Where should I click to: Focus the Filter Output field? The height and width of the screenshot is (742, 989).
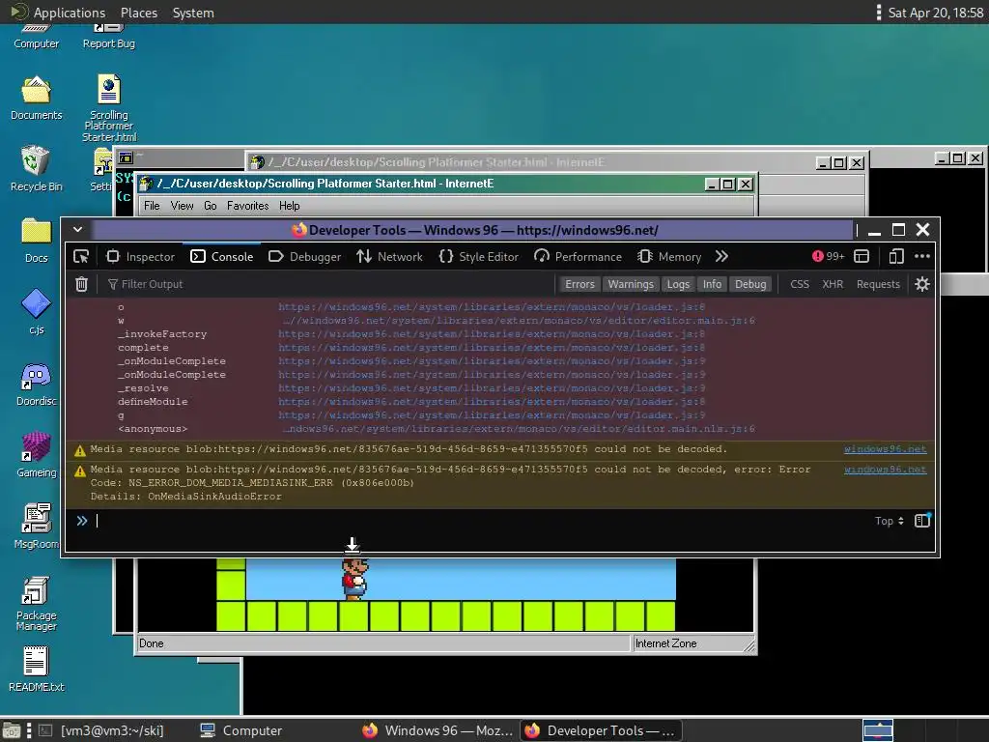[x=328, y=284]
